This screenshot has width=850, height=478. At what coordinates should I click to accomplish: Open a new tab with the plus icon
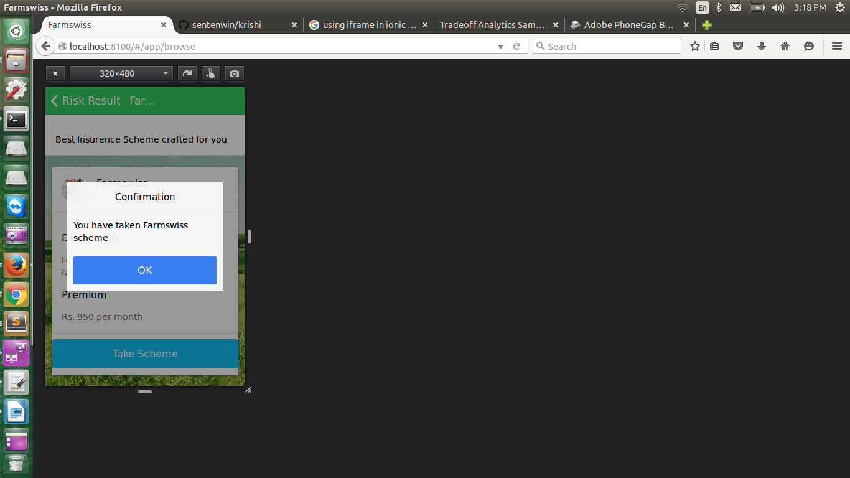click(x=706, y=25)
